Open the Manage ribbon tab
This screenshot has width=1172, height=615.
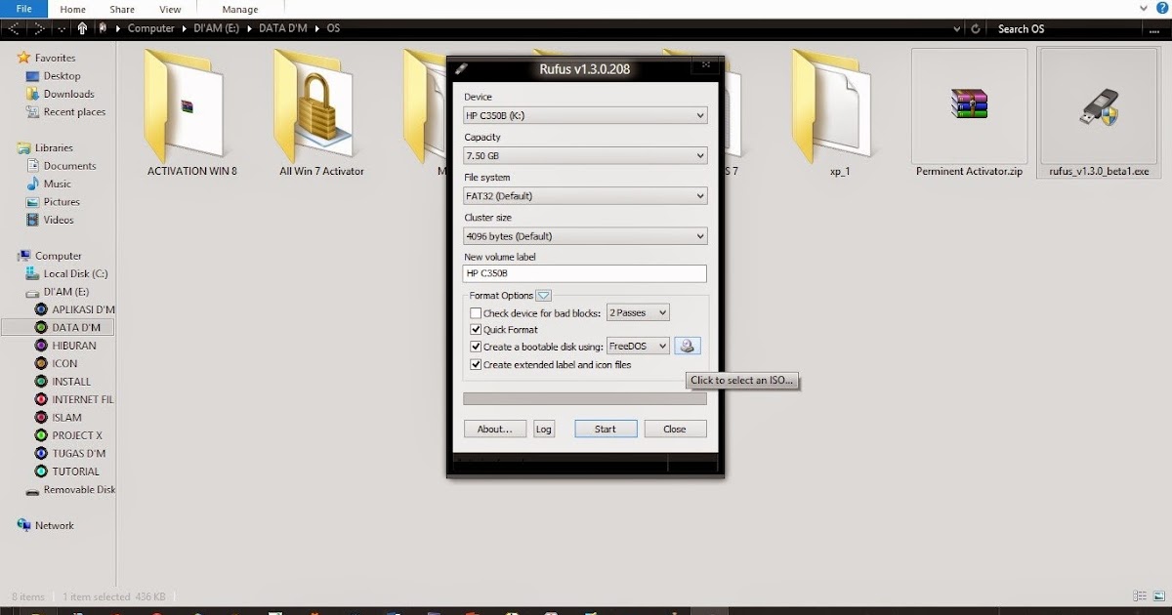pos(240,10)
